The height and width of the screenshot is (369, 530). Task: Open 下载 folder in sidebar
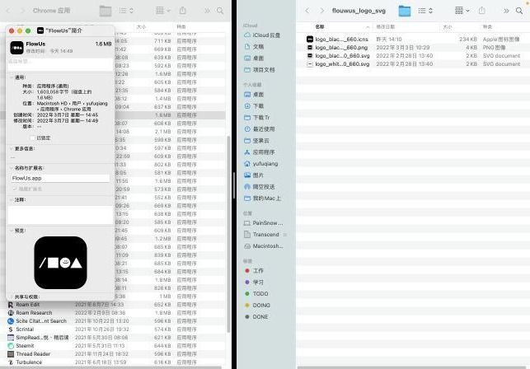click(x=254, y=105)
